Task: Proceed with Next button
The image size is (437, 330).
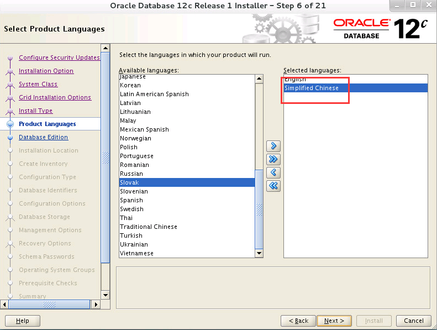Action: [334, 321]
